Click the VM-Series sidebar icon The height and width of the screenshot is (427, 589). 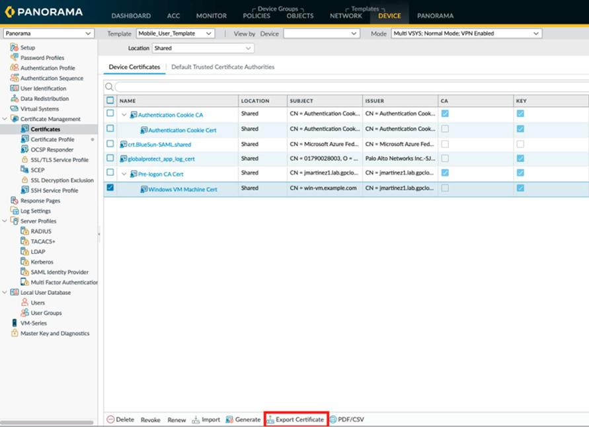click(x=15, y=323)
